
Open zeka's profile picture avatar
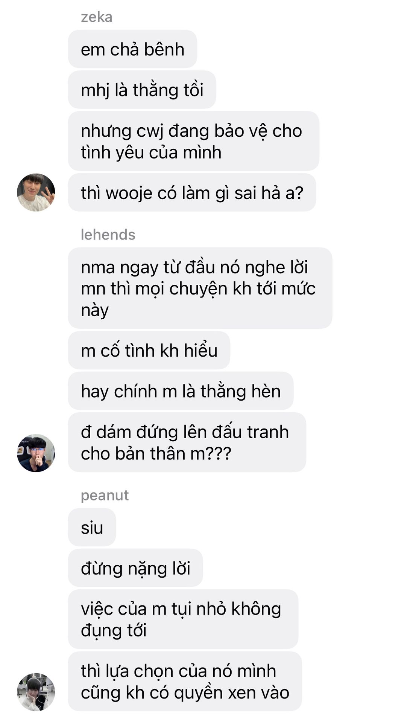click(x=36, y=192)
